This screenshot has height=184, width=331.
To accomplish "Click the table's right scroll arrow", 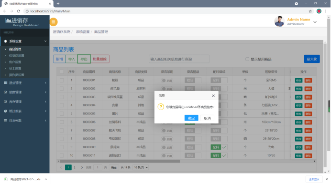I will tap(315, 161).
